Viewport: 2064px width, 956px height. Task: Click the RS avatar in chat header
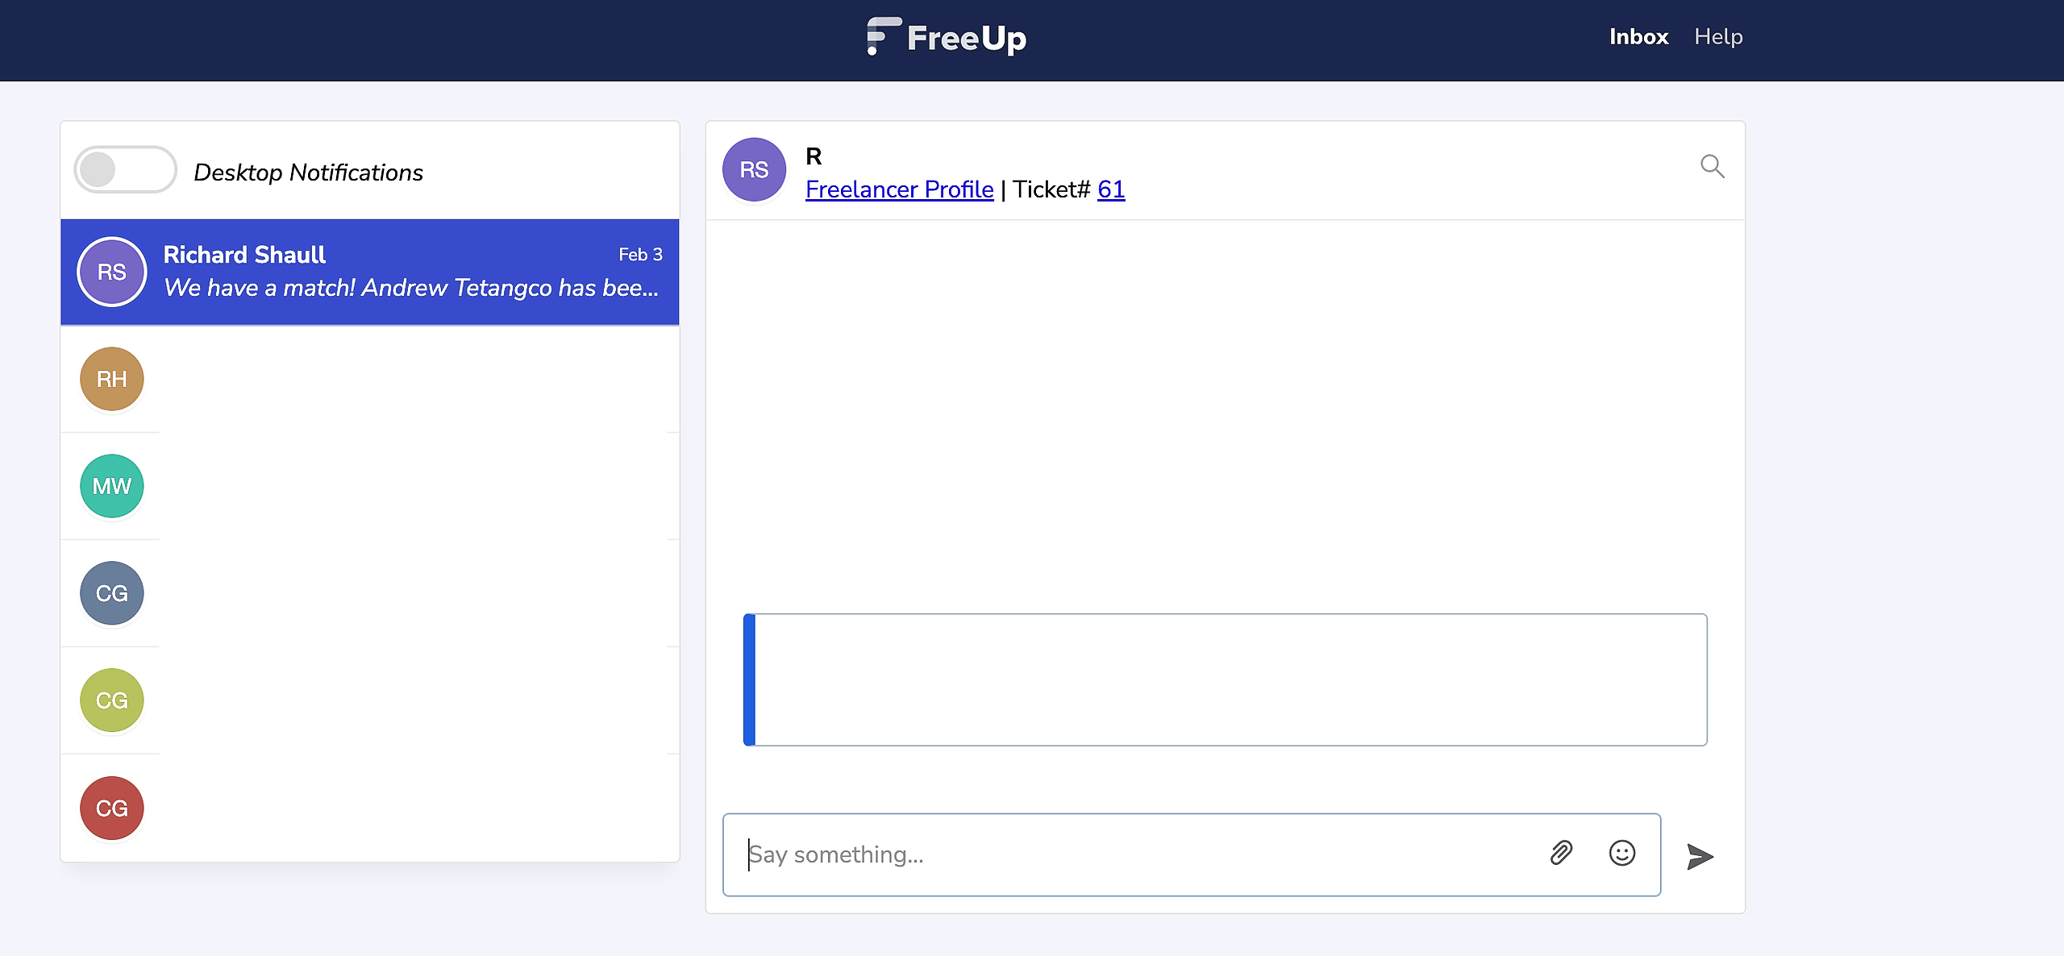click(754, 169)
